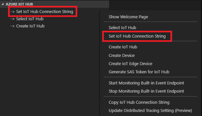The image size is (202, 116).
Task: Choose Create IoT Hub in context menu
Action: pos(123,47)
